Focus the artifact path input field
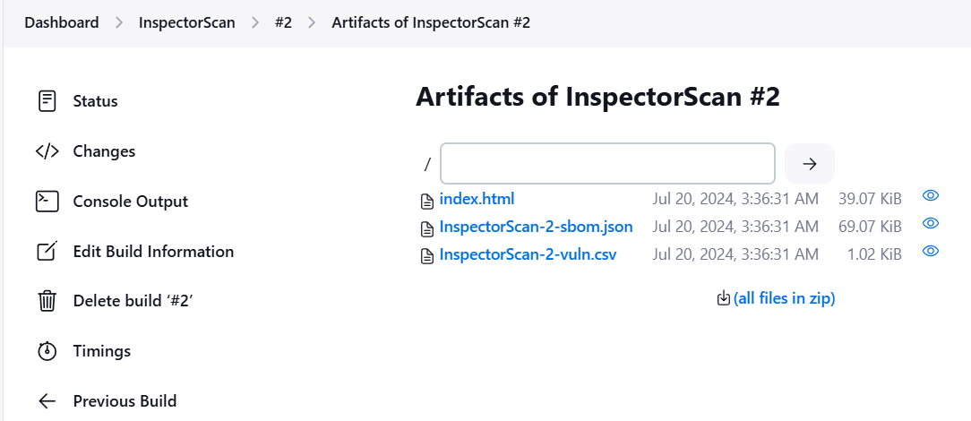This screenshot has width=971, height=421. (x=607, y=163)
